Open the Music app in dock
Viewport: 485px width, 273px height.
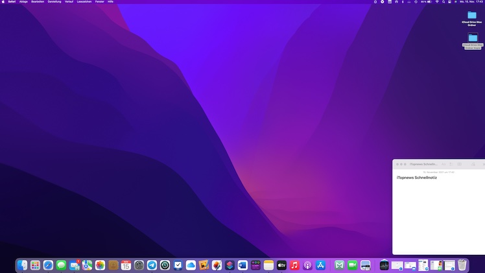[295, 265]
